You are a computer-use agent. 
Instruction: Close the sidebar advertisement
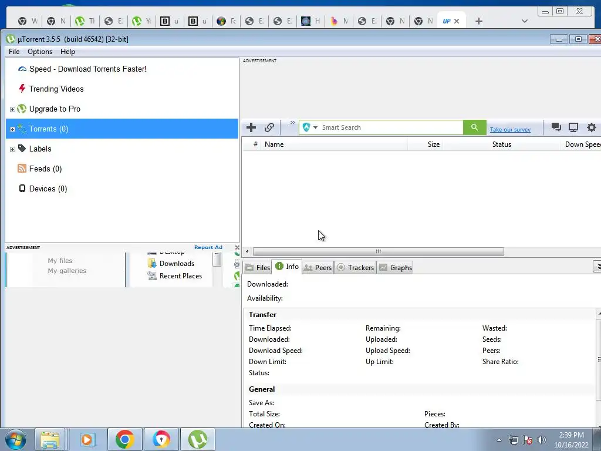tap(237, 248)
